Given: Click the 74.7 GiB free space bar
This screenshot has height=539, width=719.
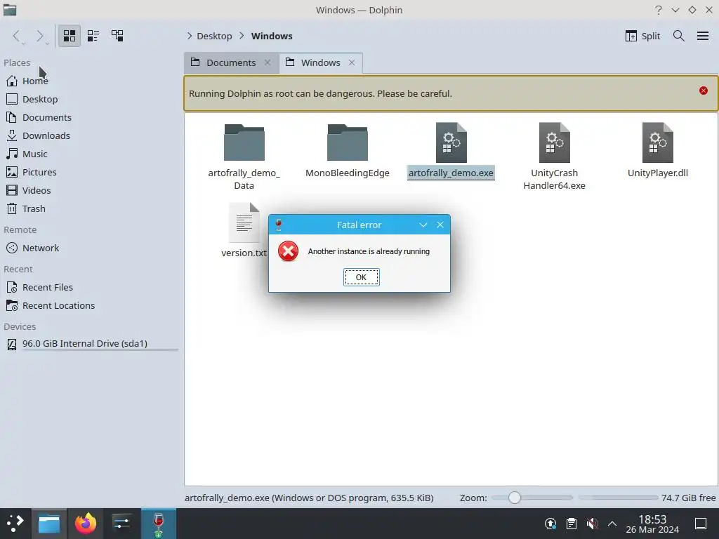Looking at the screenshot, I should pos(618,498).
